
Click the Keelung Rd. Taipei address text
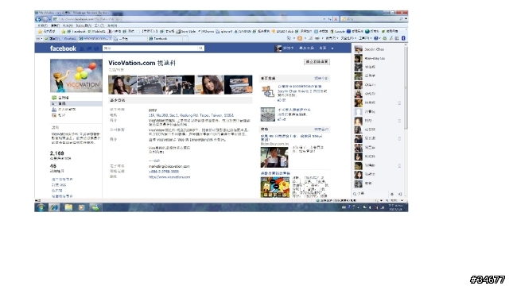point(191,115)
